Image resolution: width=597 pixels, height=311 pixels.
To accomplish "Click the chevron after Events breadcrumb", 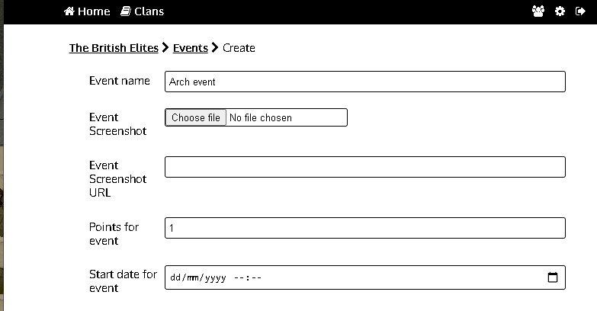I will [x=215, y=48].
